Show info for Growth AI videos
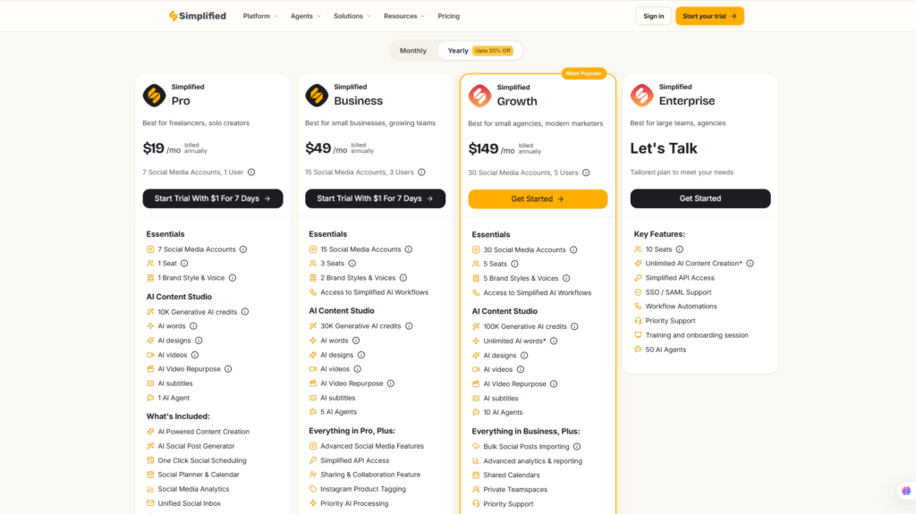Image resolution: width=916 pixels, height=514 pixels. coord(521,370)
